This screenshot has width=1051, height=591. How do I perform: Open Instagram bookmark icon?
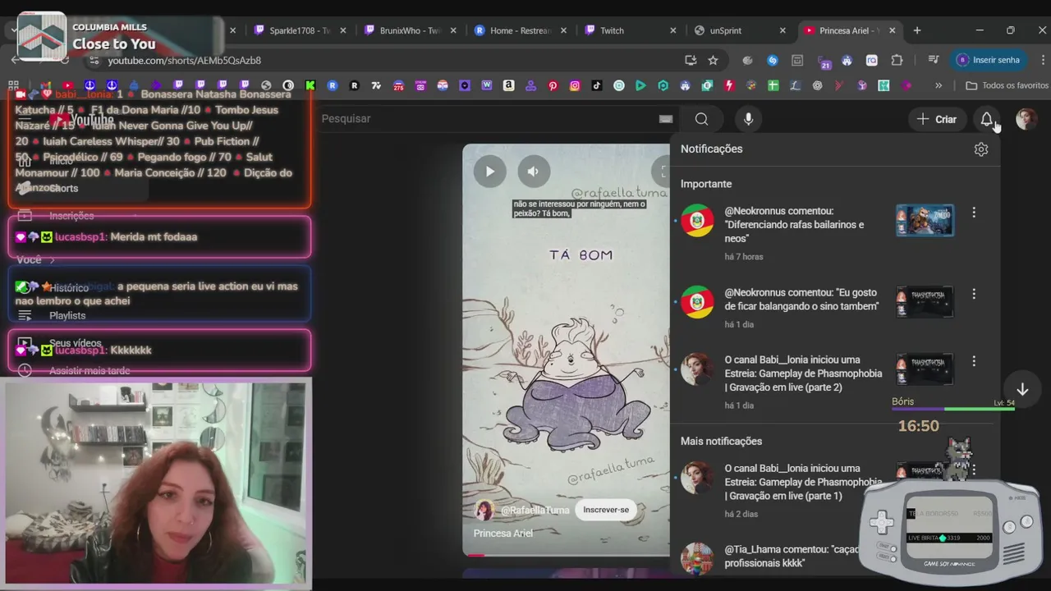pos(575,85)
